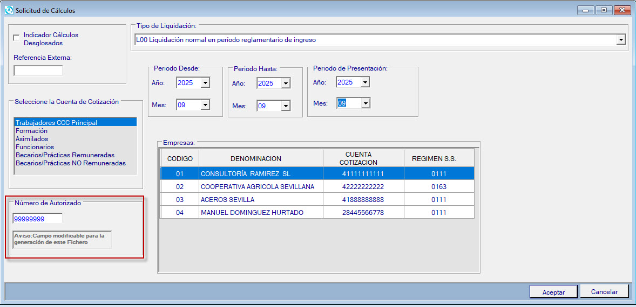Open Periodo Hasta Año dropdown
Viewport: 636px width, 307px height.
pyautogui.click(x=286, y=83)
